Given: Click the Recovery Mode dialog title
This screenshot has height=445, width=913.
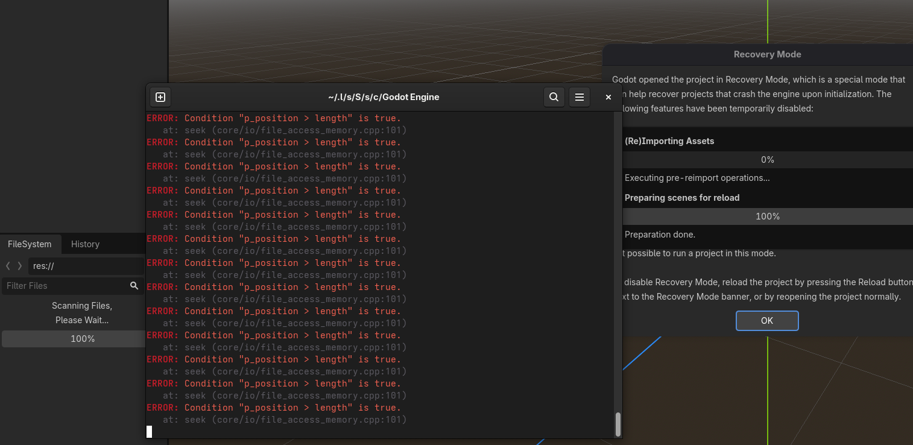Looking at the screenshot, I should [x=767, y=54].
